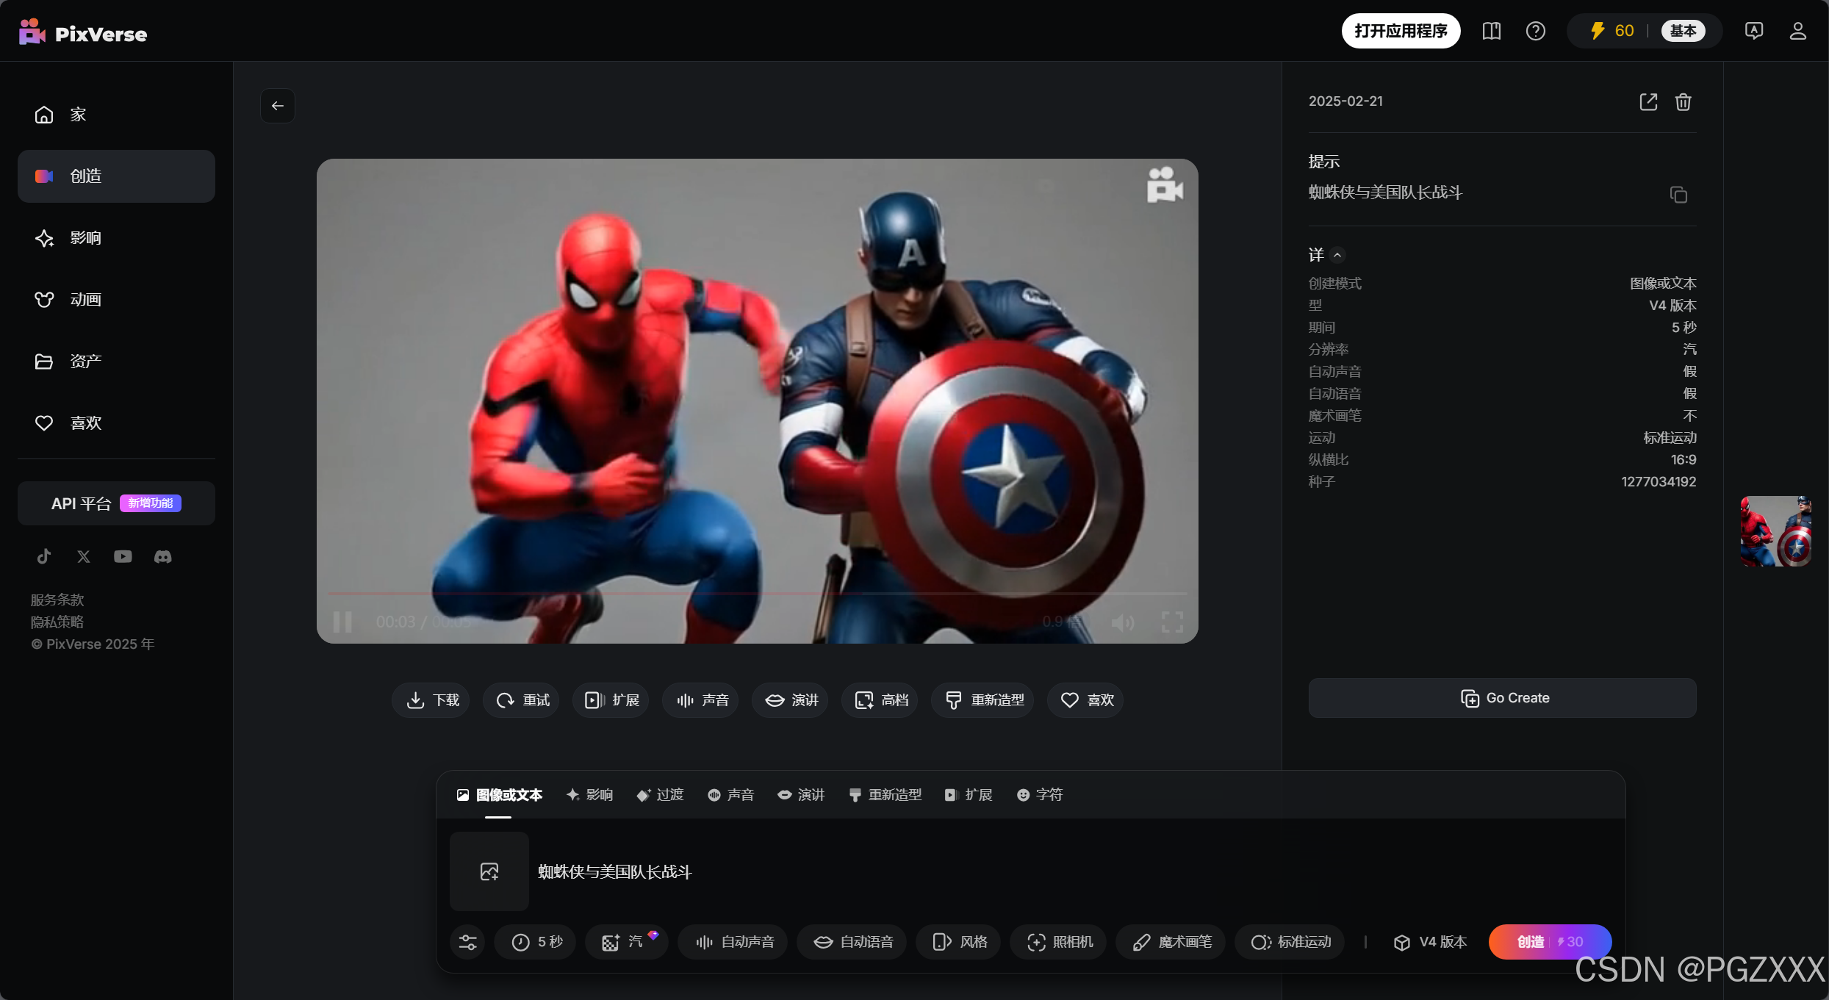Click the share export icon
Screen dimensions: 1829x1000
pyautogui.click(x=1648, y=102)
